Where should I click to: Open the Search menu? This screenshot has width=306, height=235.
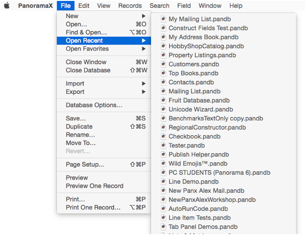(160, 6)
